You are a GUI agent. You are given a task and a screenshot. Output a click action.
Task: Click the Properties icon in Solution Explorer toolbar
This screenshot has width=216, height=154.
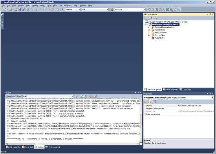(x=146, y=18)
